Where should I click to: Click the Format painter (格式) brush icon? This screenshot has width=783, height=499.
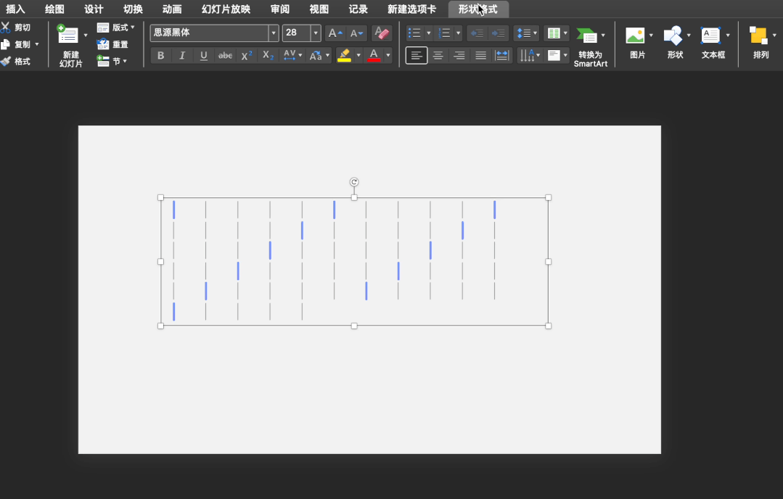pos(6,62)
